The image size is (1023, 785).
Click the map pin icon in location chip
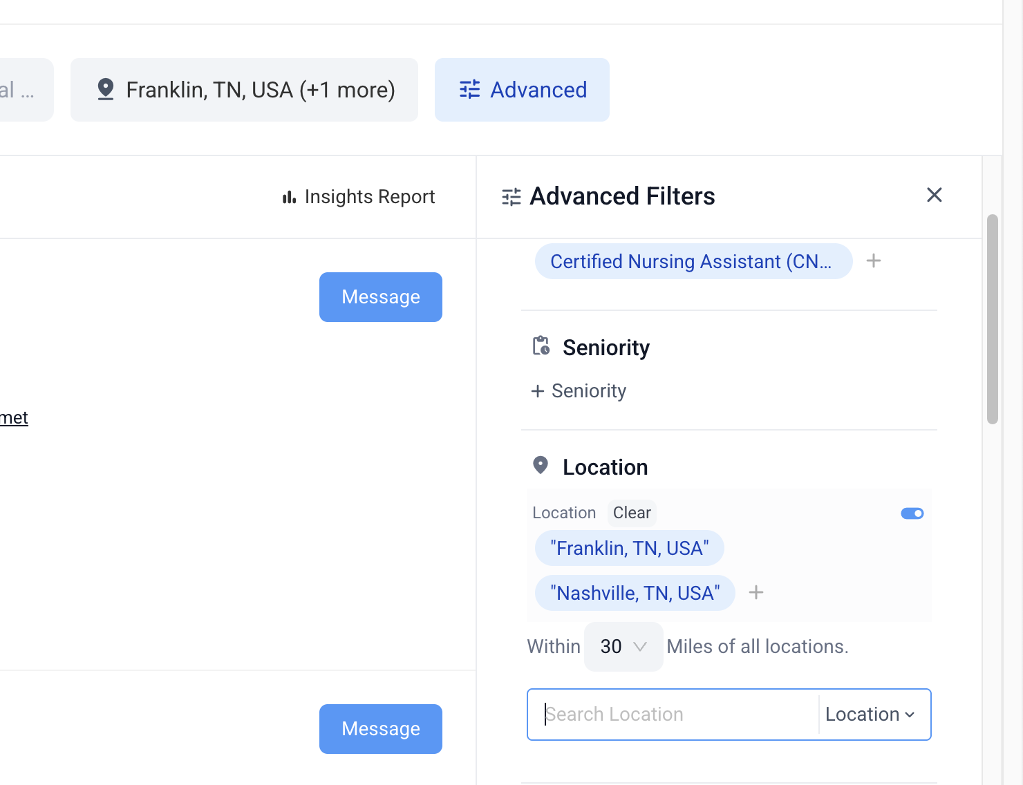pyautogui.click(x=106, y=90)
